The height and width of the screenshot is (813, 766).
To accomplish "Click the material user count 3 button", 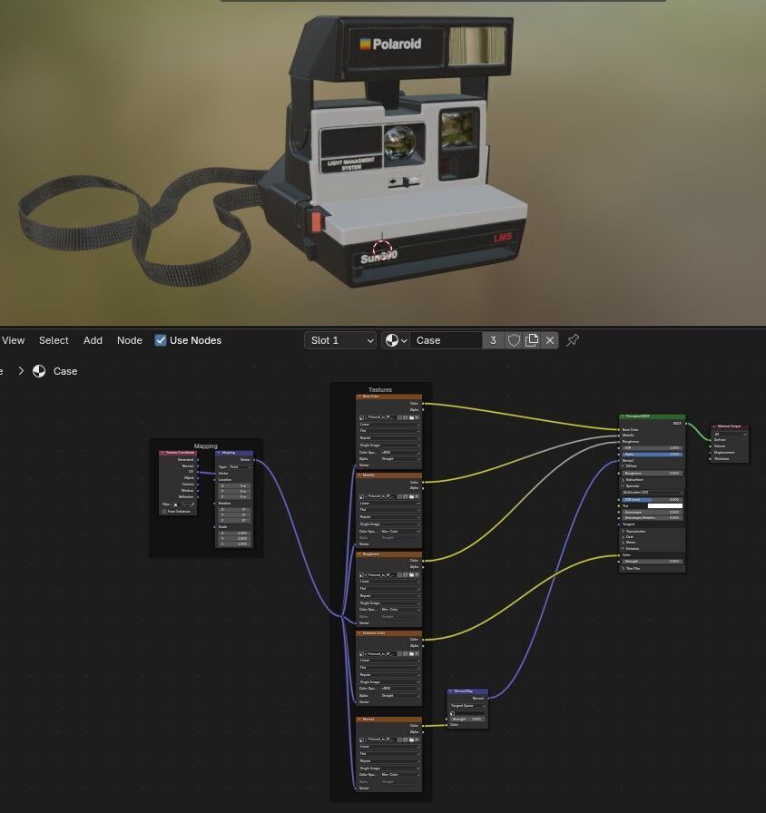I will point(493,340).
